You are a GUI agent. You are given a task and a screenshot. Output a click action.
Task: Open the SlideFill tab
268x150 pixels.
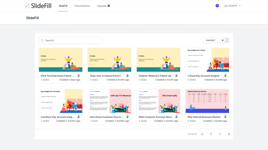point(63,6)
